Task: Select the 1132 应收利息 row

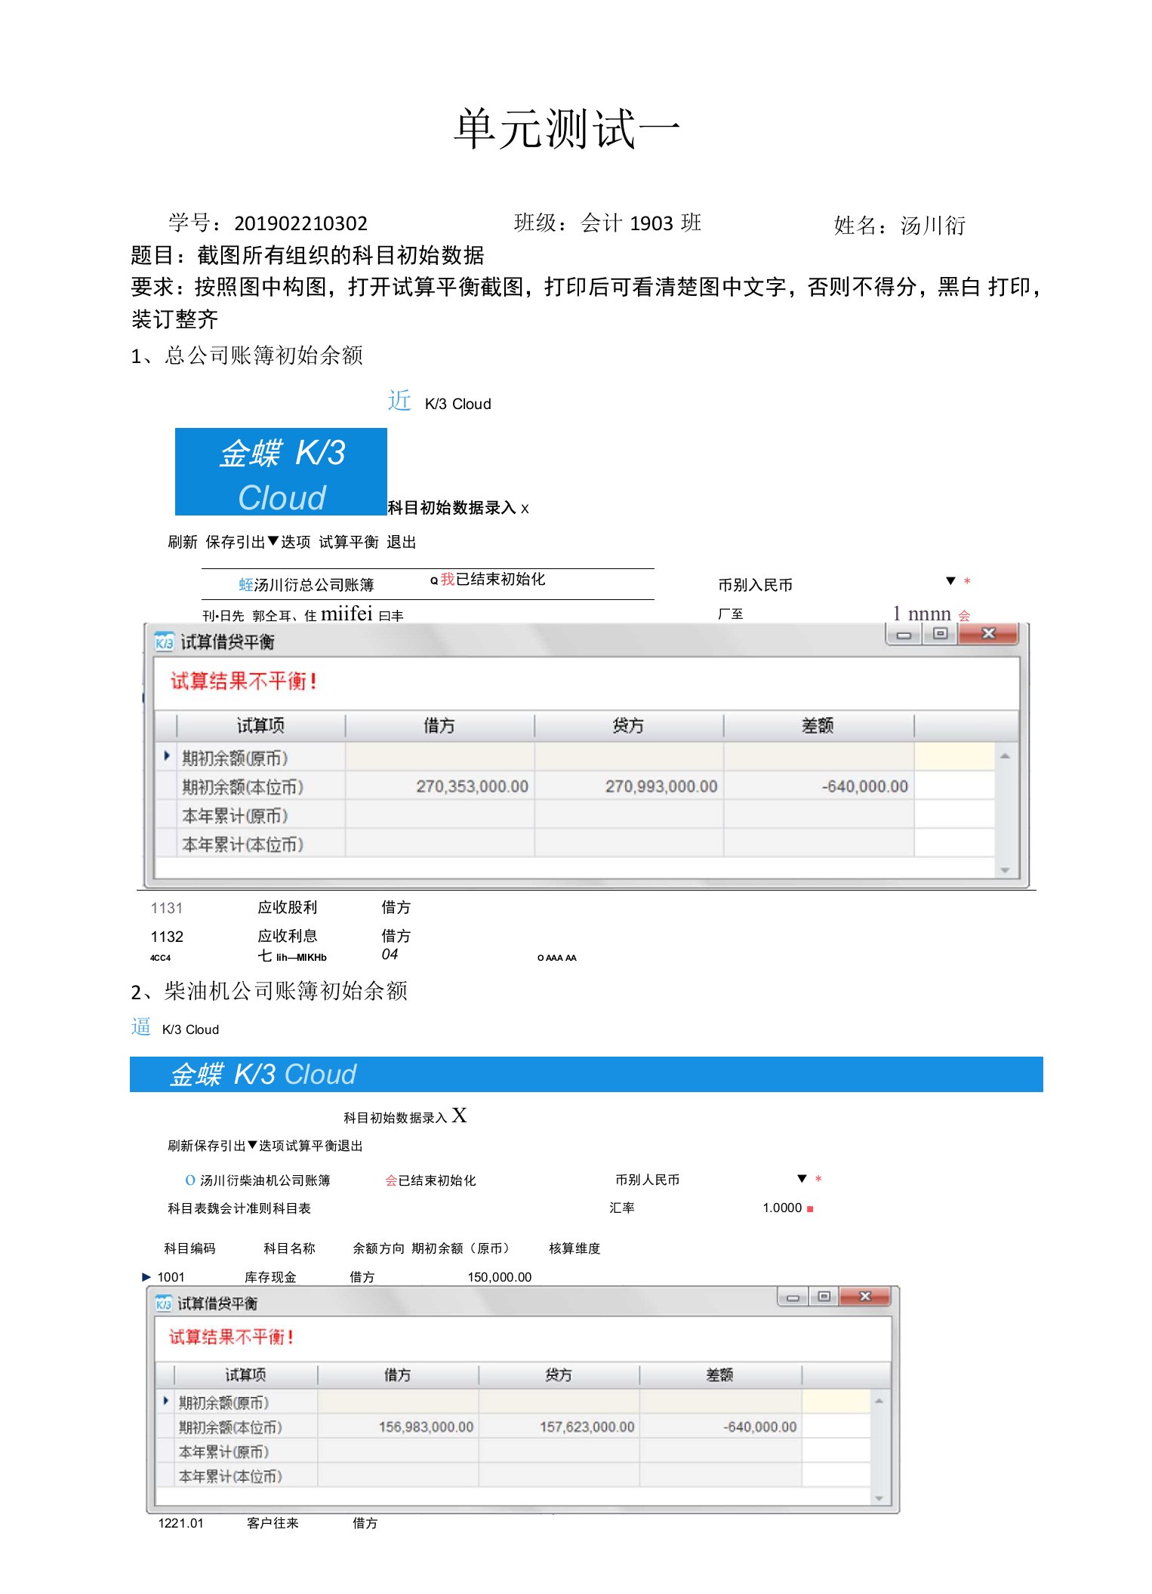Action: [x=281, y=936]
